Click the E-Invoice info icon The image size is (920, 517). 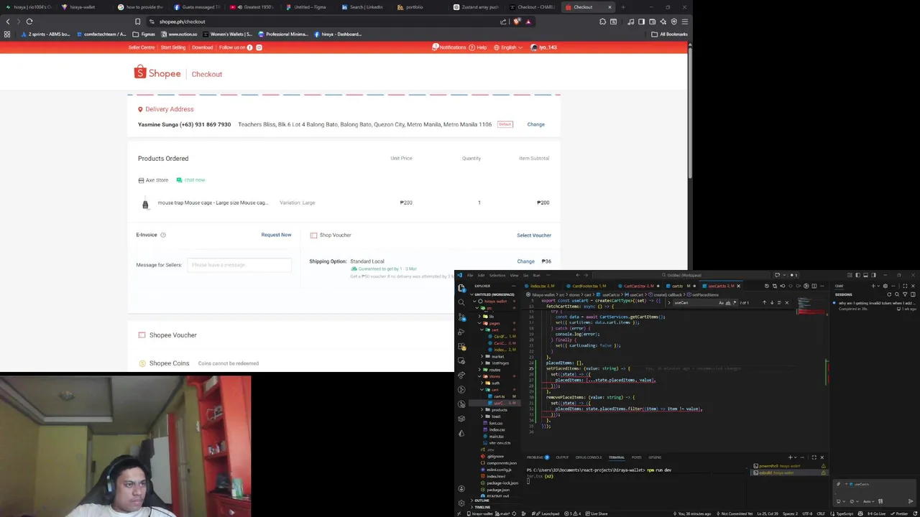[163, 235]
